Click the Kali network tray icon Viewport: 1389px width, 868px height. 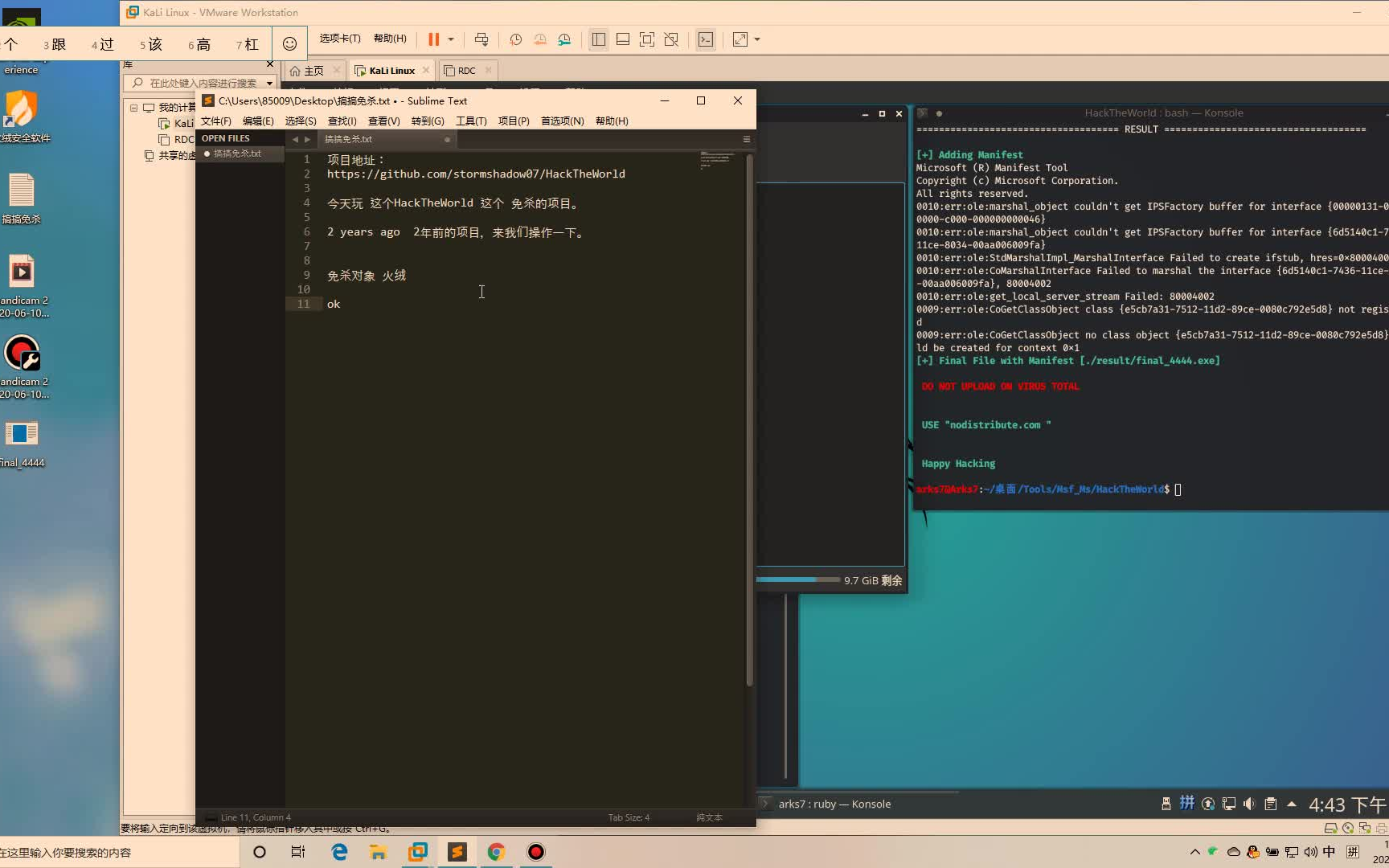(1229, 804)
